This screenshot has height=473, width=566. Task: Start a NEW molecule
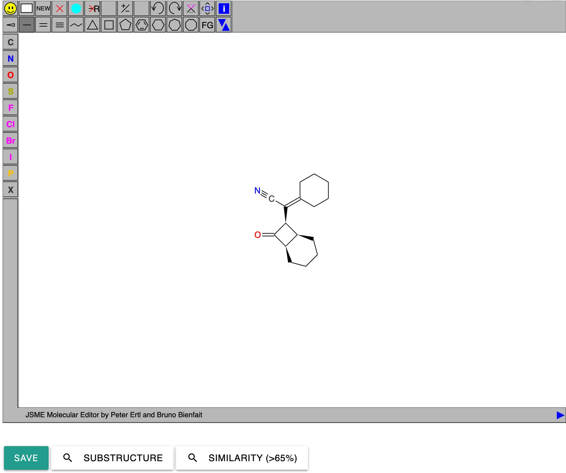43,9
